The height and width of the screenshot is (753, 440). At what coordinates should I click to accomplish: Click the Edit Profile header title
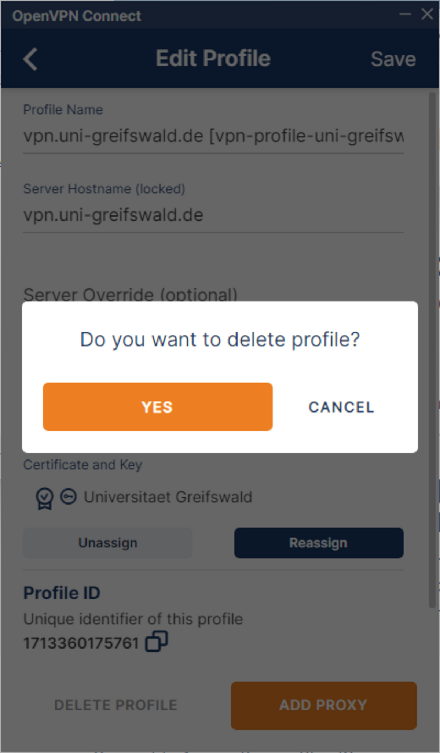213,58
